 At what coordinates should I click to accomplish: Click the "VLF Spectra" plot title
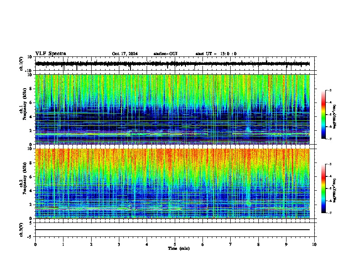pyautogui.click(x=51, y=54)
